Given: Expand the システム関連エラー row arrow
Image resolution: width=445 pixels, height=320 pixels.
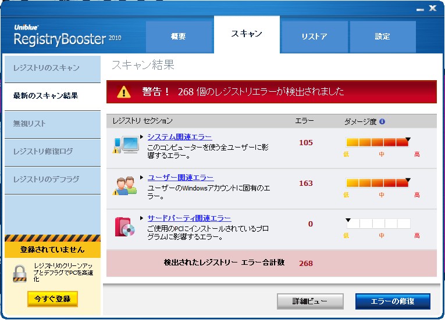Looking at the screenshot, I should (x=141, y=137).
